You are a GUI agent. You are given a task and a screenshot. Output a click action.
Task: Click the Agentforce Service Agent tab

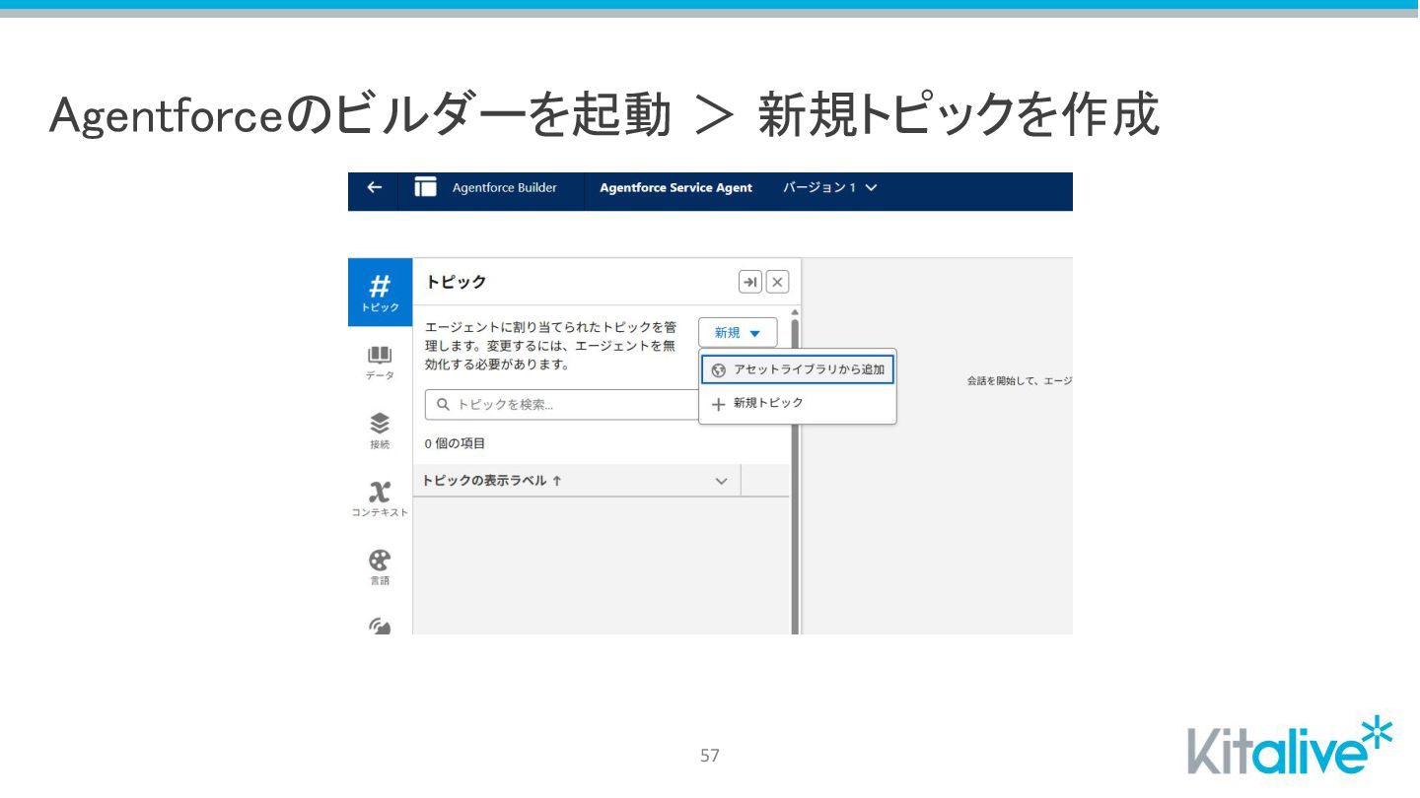point(675,188)
